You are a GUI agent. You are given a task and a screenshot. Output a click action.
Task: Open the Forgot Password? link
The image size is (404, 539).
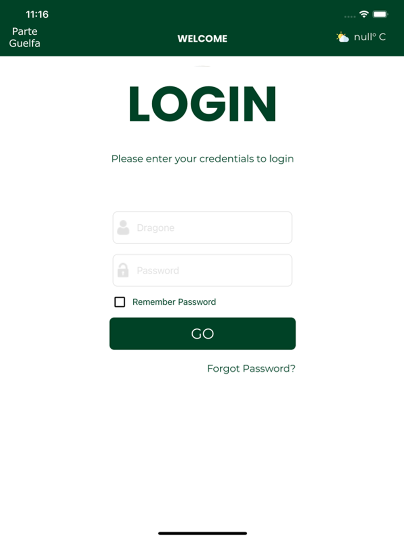pos(251,368)
